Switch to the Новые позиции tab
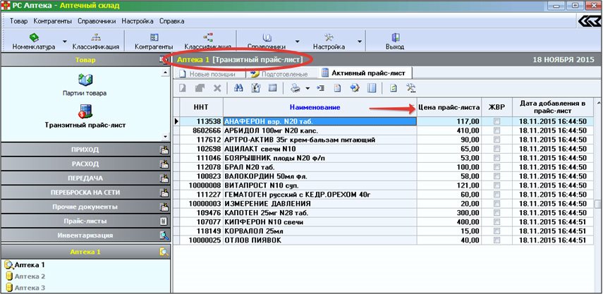Screen dimensions: 603x294 [208, 73]
